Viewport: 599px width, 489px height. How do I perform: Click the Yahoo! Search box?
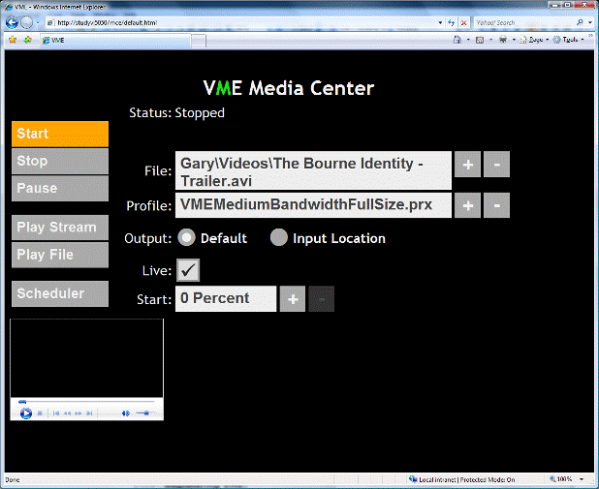(x=524, y=22)
